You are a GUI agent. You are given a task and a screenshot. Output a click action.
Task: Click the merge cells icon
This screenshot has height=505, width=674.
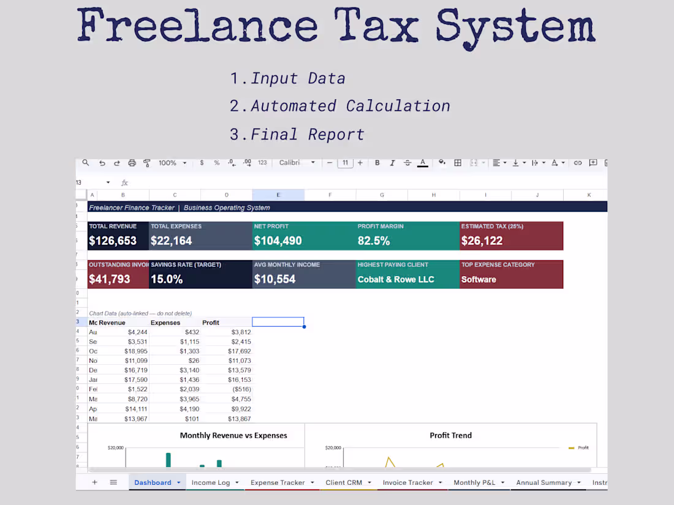click(474, 163)
